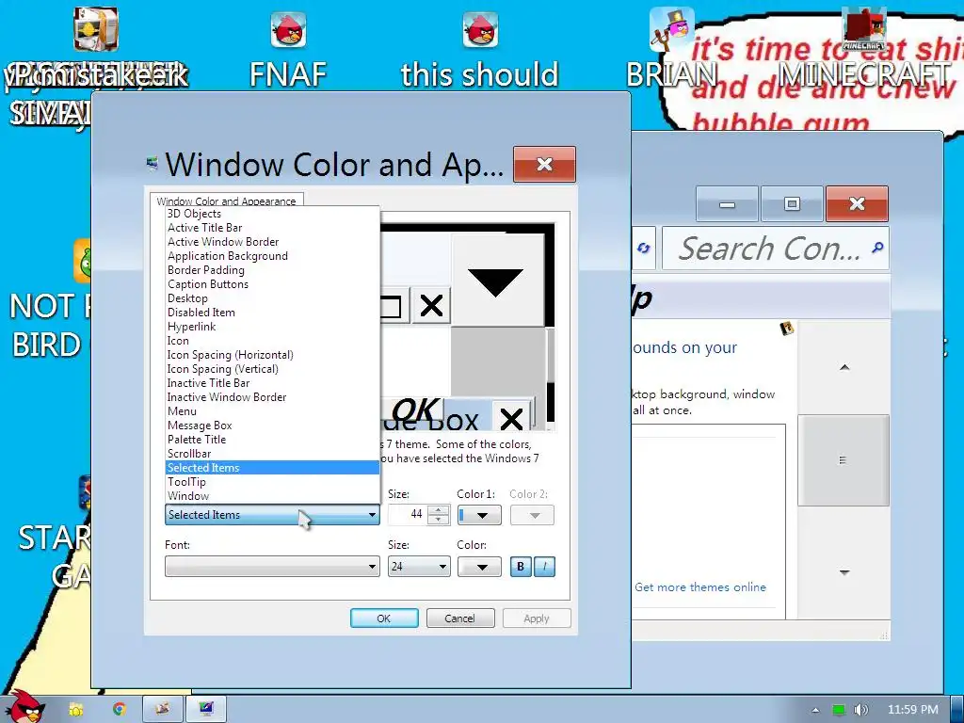Viewport: 964px width, 723px height.
Task: Click preview message box OK button
Action: point(413,410)
